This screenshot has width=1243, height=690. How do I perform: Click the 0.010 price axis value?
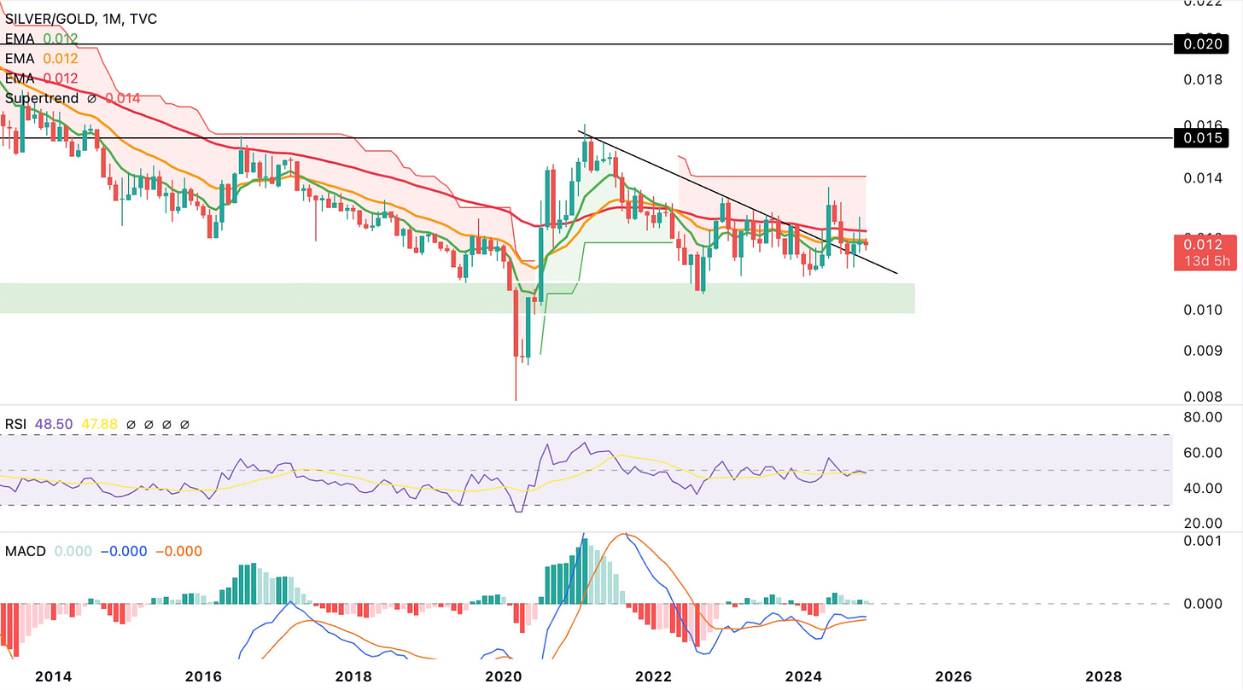point(1205,309)
